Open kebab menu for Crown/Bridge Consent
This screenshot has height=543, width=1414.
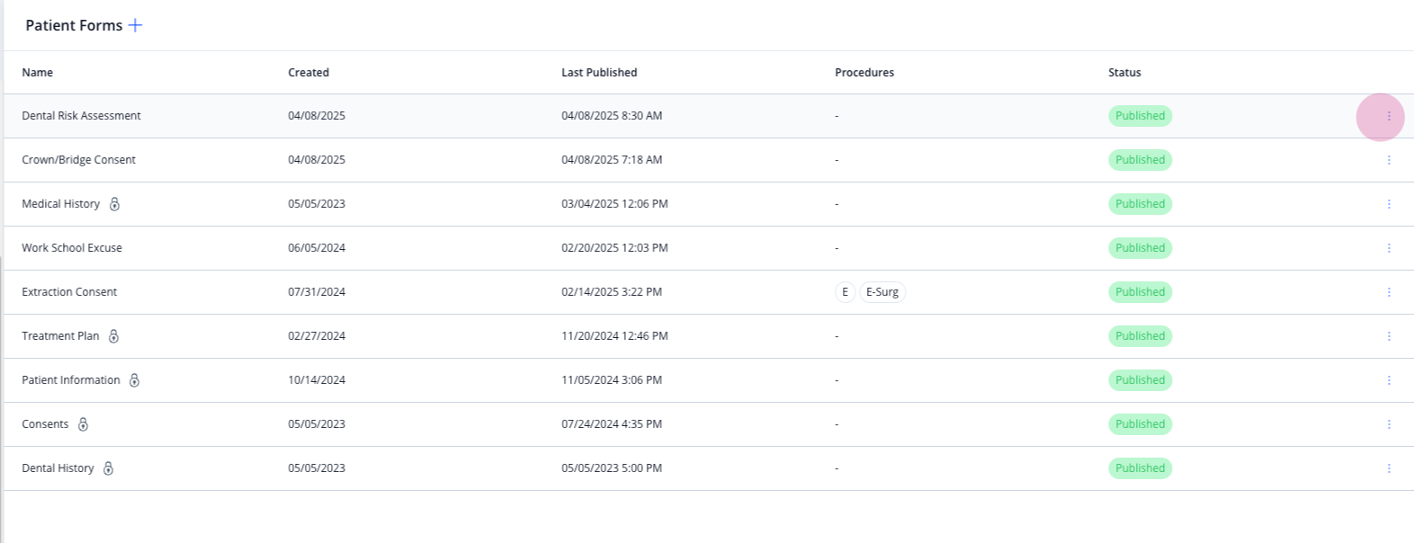tap(1389, 160)
